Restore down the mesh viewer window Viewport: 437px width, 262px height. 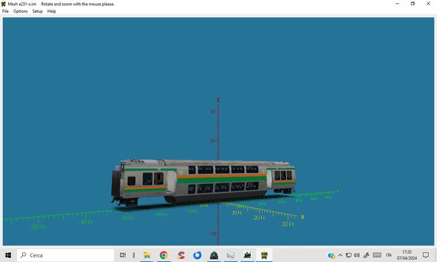[413, 3]
